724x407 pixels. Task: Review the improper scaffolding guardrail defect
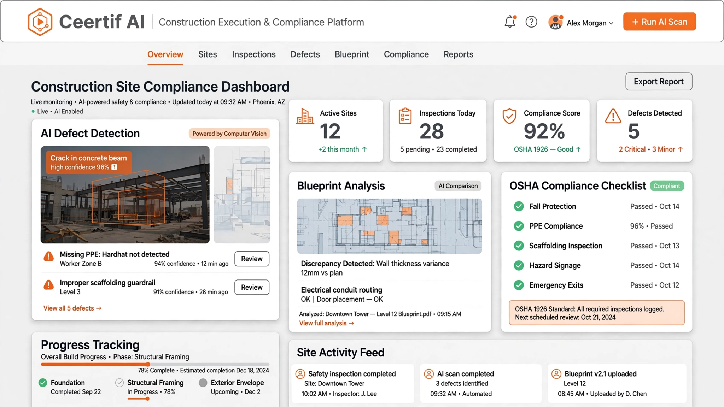(252, 287)
